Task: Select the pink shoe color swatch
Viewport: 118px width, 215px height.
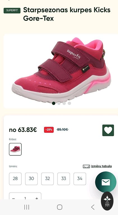Action: pos(15,149)
